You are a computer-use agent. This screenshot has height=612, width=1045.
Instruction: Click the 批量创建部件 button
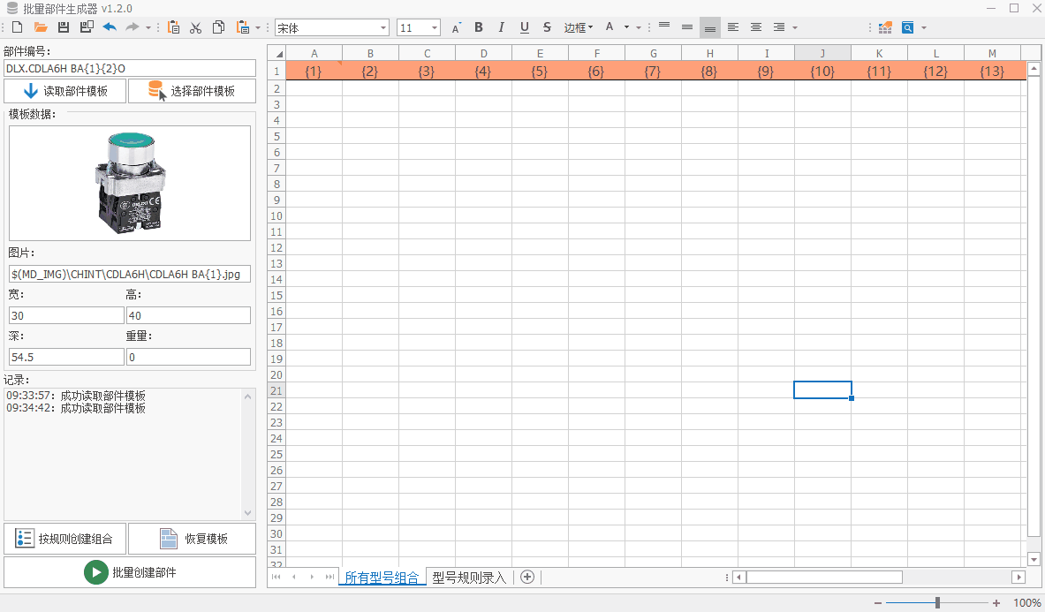point(130,572)
